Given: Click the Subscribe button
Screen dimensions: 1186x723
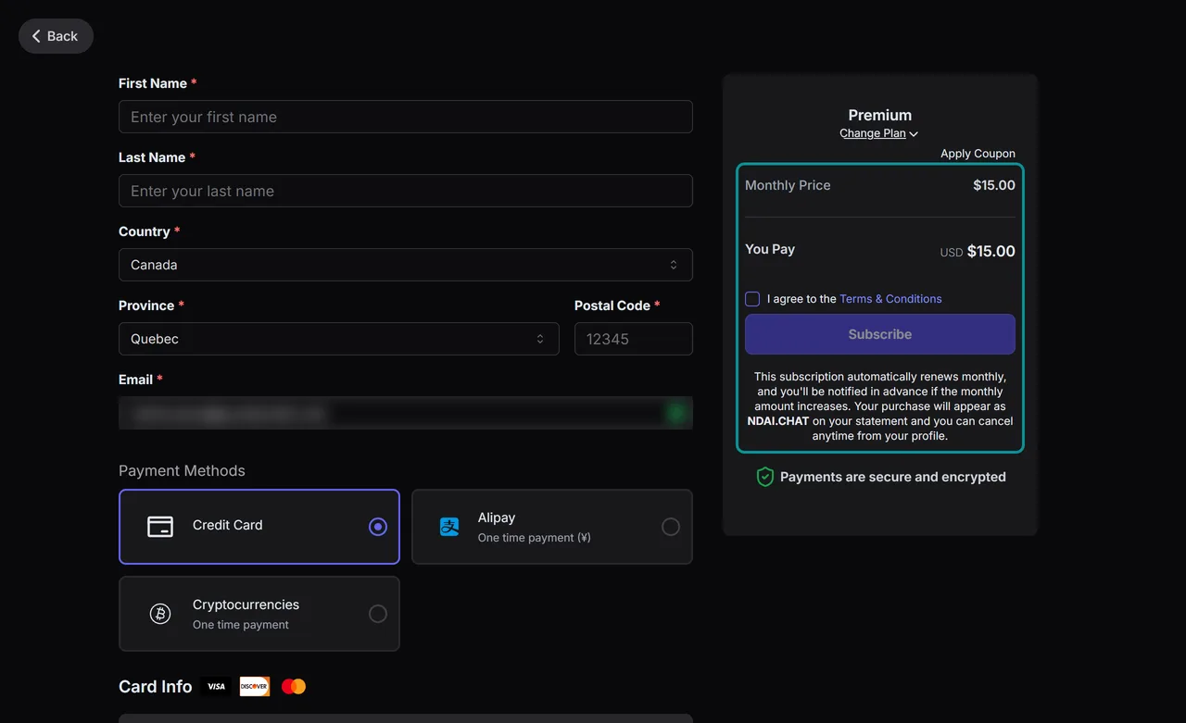Looking at the screenshot, I should (x=880, y=334).
